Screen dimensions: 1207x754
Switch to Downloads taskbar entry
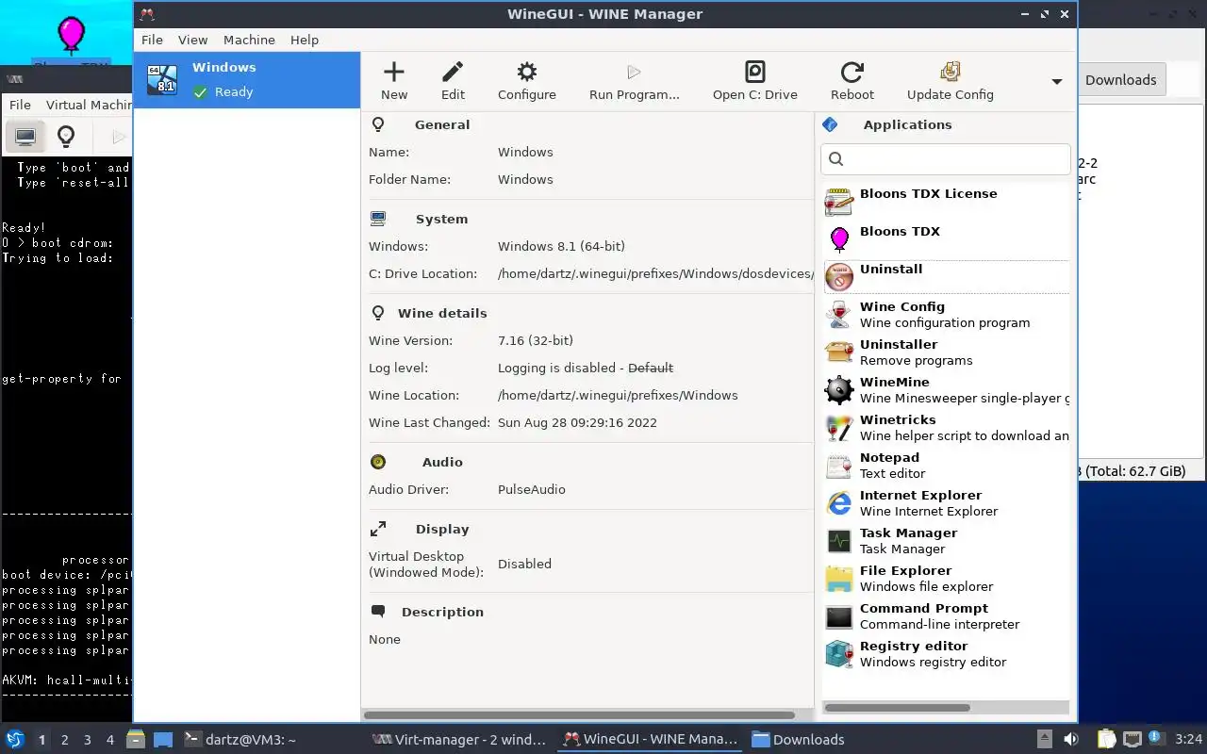pyautogui.click(x=798, y=740)
